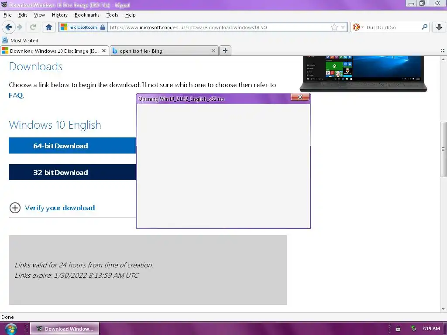Click the Done status bar text
The width and height of the screenshot is (447, 335).
(x=7, y=317)
